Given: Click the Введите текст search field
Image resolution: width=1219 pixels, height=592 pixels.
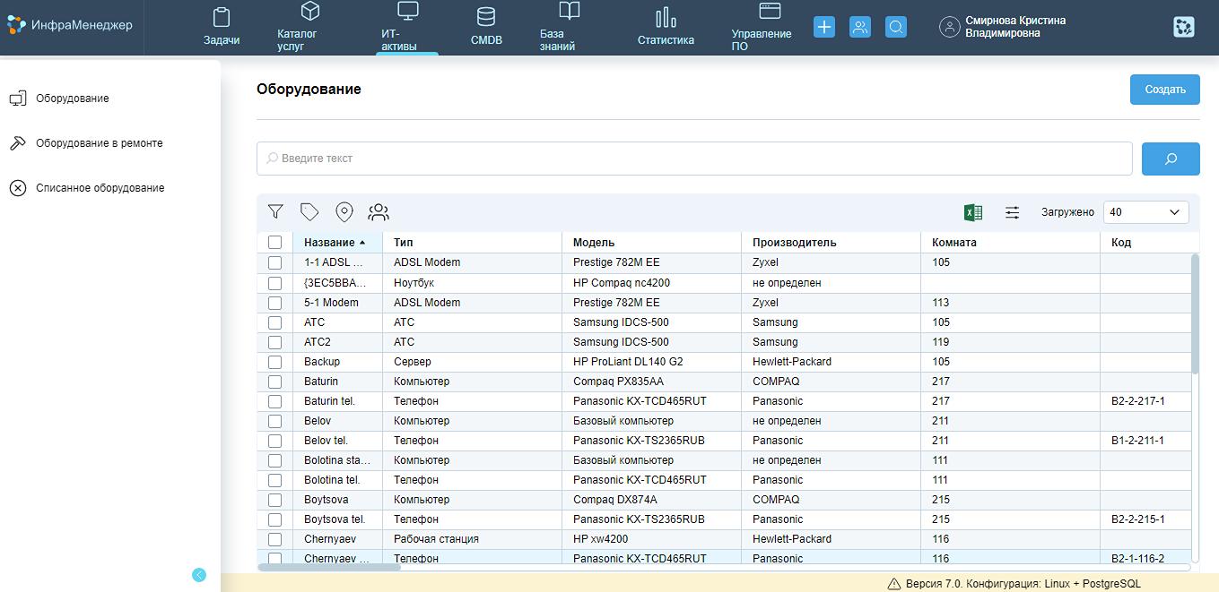Looking at the screenshot, I should [694, 159].
